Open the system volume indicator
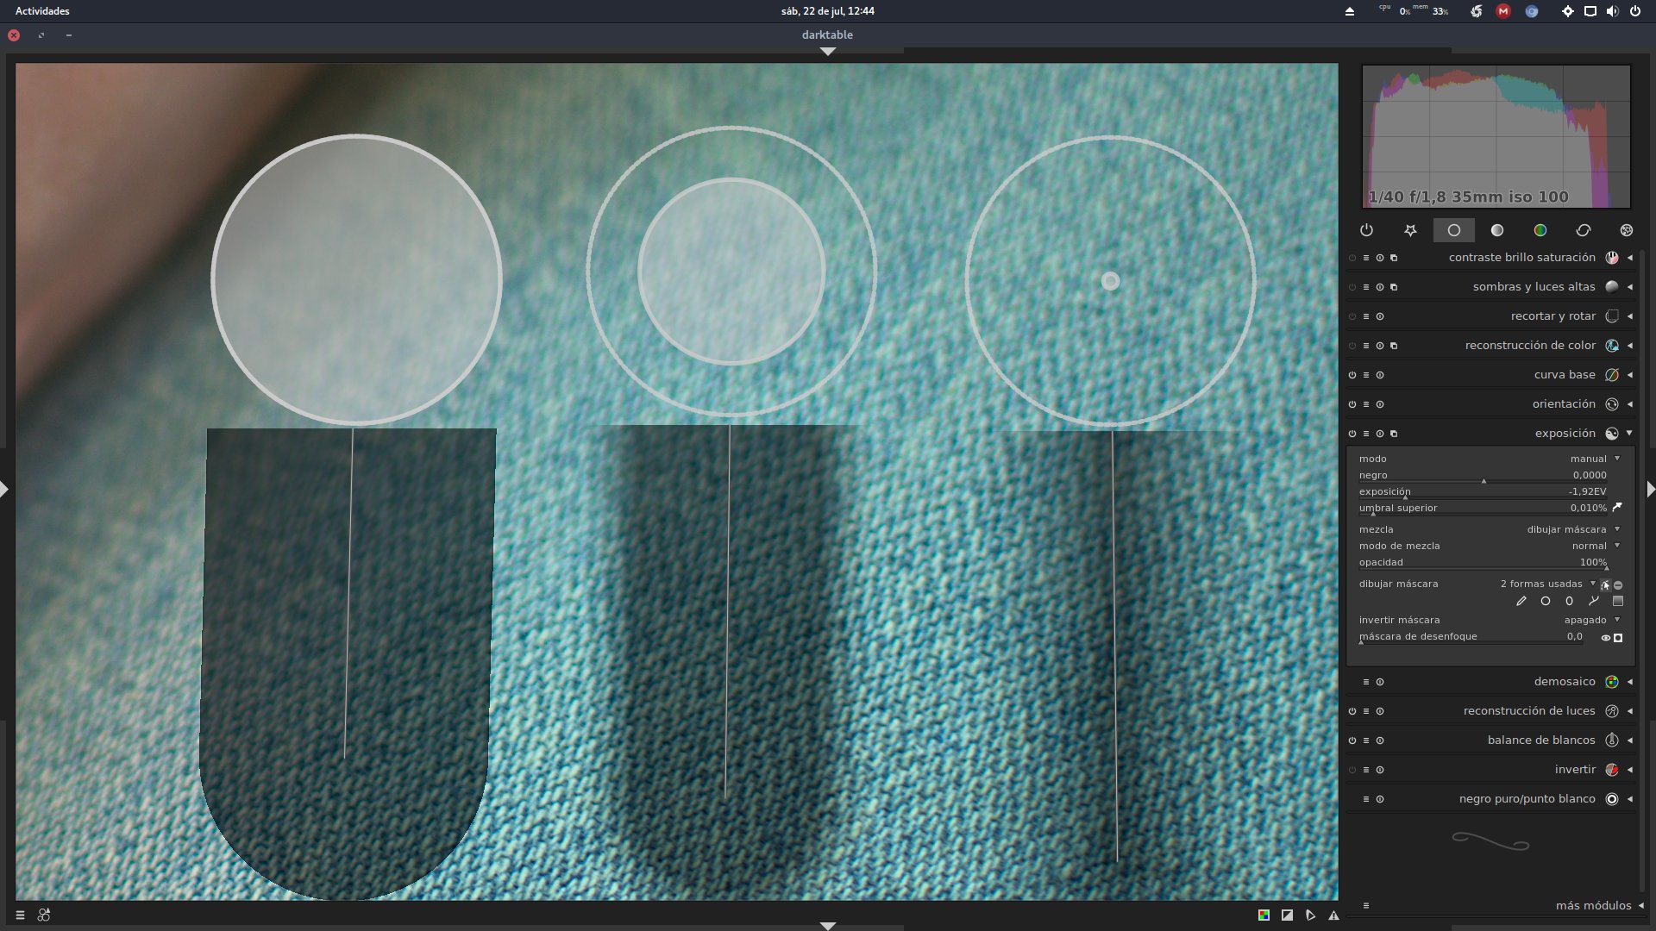 (x=1612, y=11)
